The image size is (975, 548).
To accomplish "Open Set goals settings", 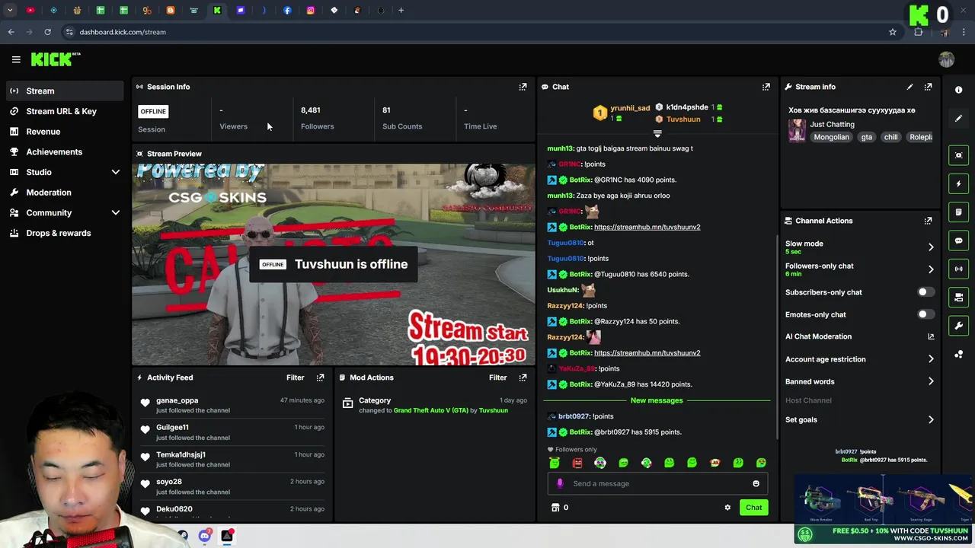I will pyautogui.click(x=859, y=419).
